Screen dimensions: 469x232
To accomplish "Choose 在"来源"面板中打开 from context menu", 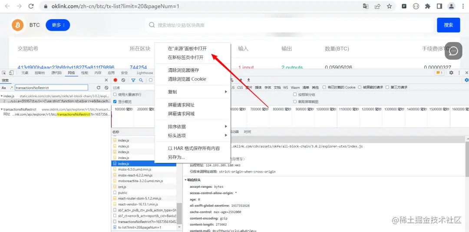I will (192, 49).
